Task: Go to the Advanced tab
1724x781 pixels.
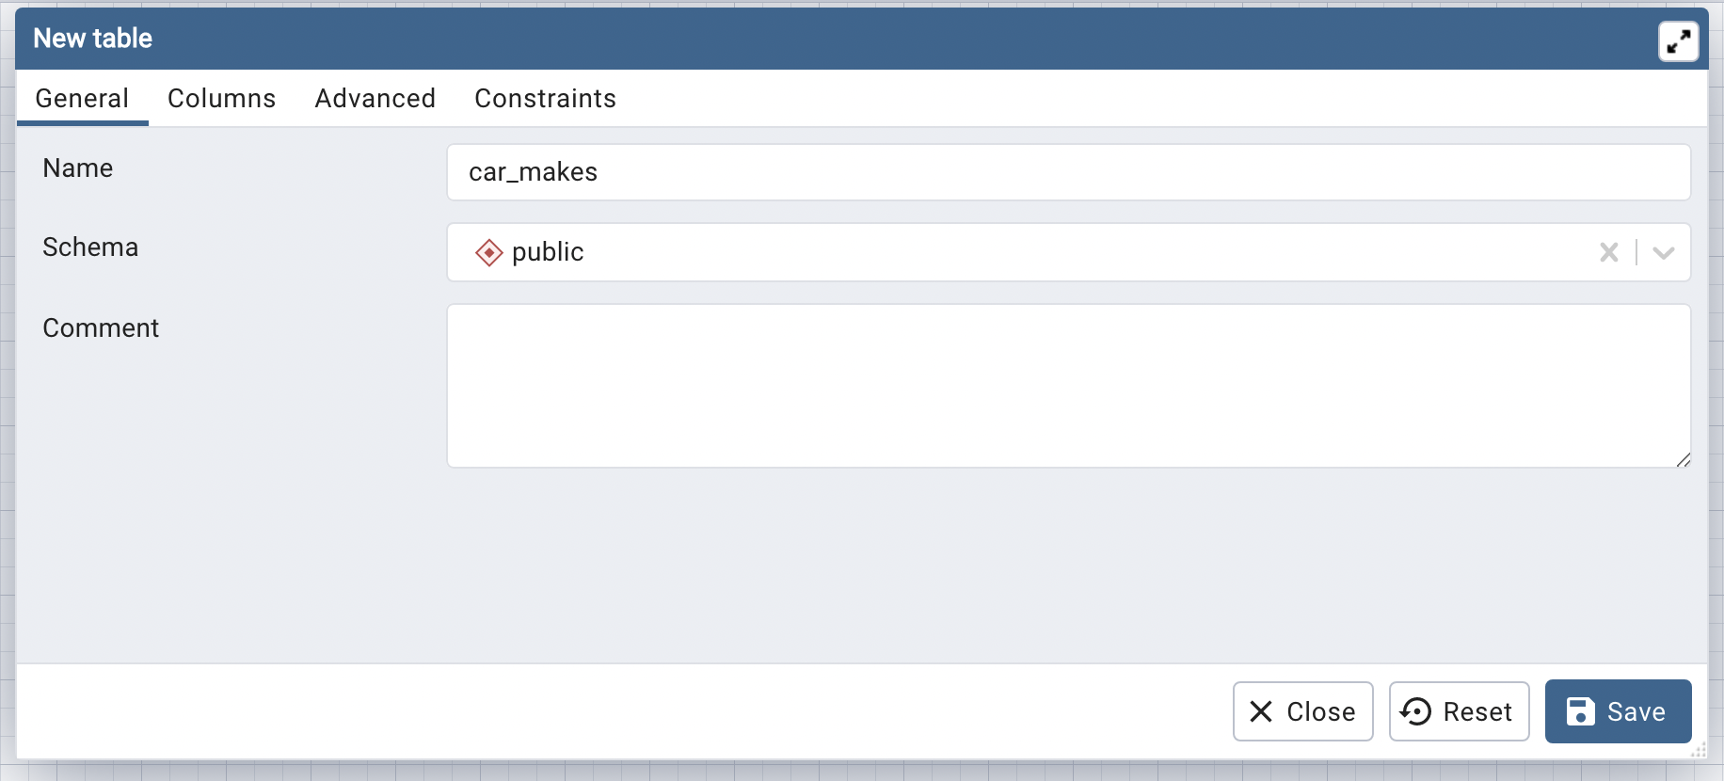Action: [375, 99]
